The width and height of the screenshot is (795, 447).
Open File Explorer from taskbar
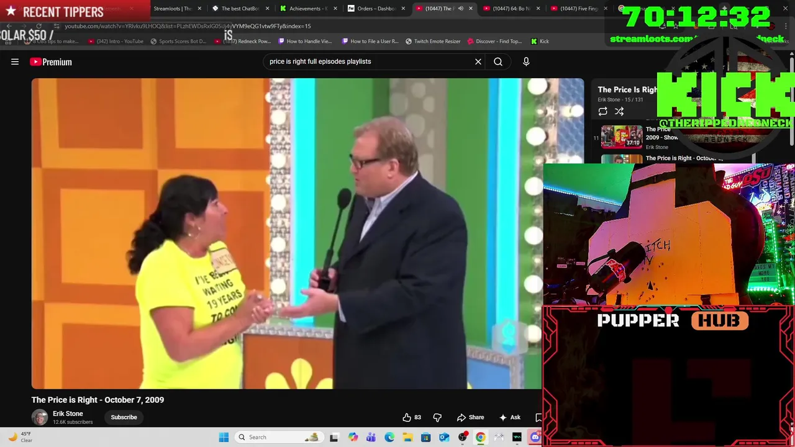coord(407,437)
